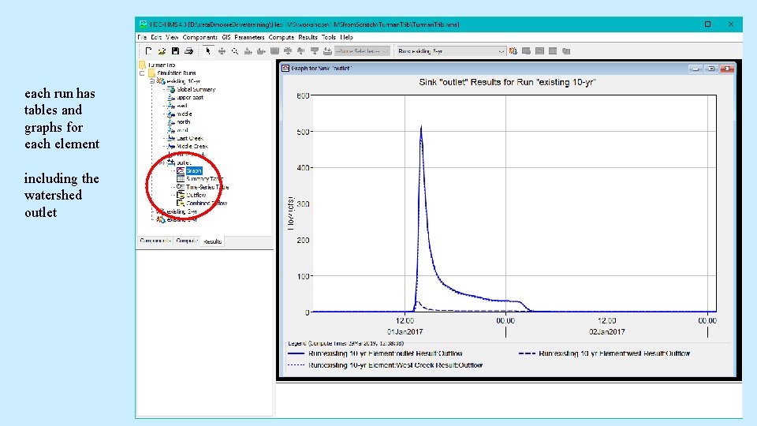757x426 pixels.
Task: Click the print toolbar icon
Action: (x=188, y=50)
